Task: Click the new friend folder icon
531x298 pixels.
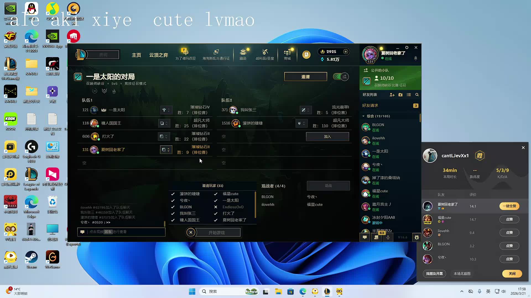Action: tap(400, 95)
